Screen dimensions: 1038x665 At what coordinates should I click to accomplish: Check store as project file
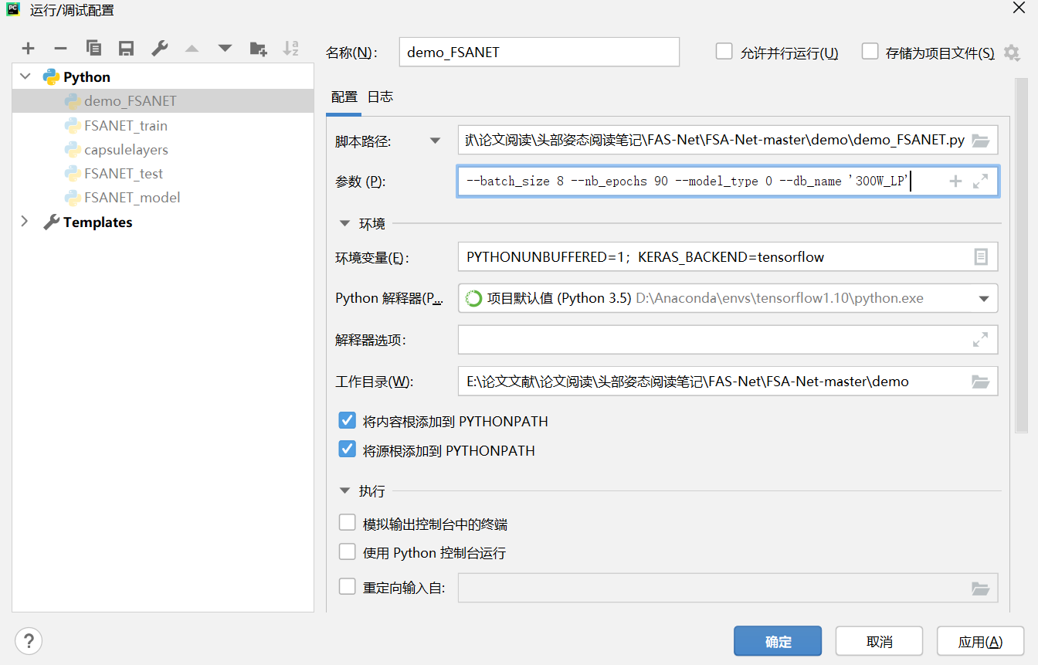[870, 52]
